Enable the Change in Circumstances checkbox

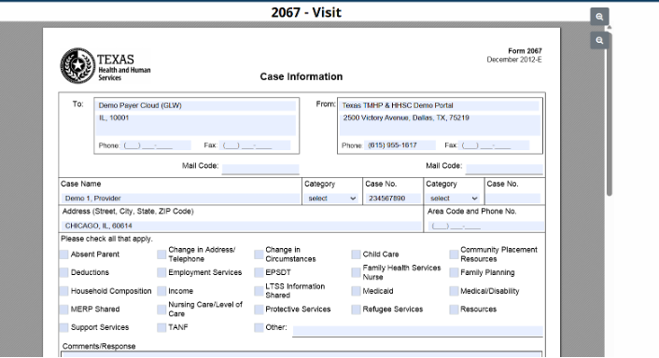click(259, 255)
